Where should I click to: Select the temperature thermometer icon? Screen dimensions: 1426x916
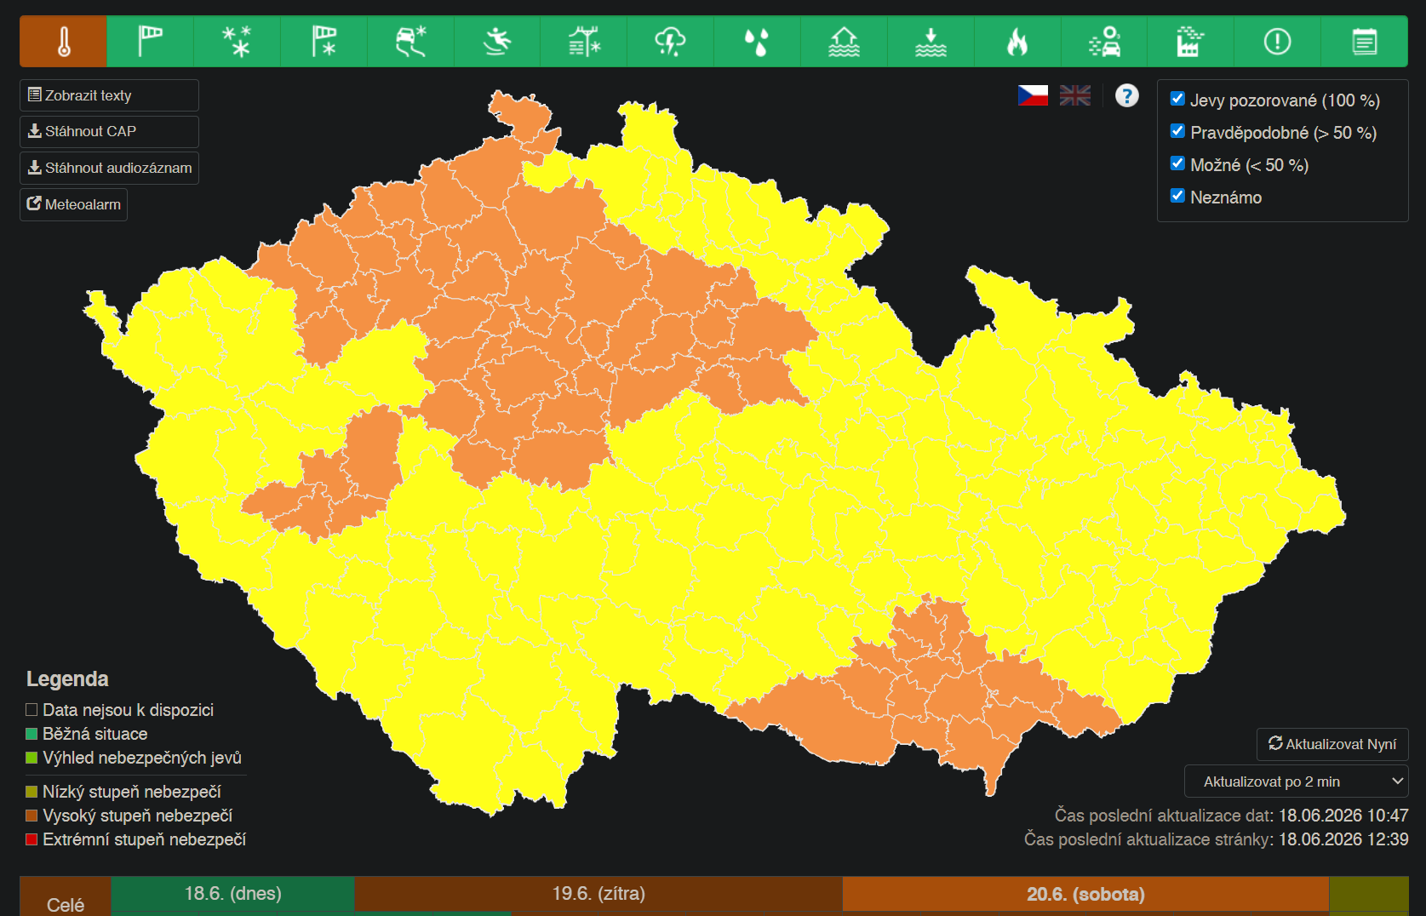point(64,41)
